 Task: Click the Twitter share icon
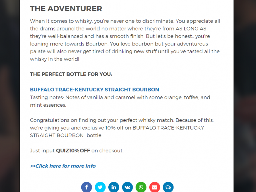[100, 187]
